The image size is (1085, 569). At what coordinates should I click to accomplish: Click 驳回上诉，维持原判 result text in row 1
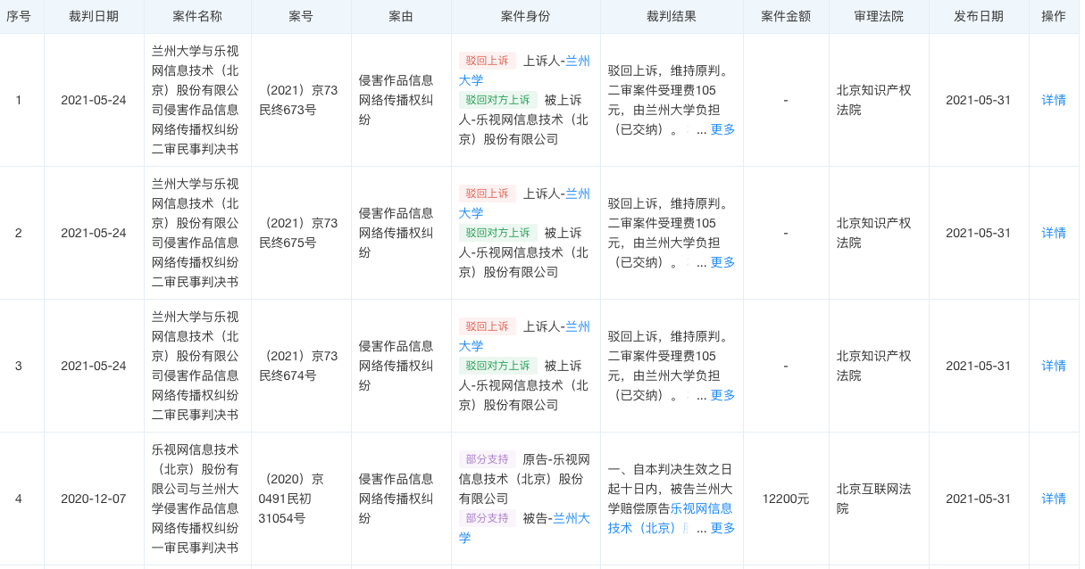point(669,70)
